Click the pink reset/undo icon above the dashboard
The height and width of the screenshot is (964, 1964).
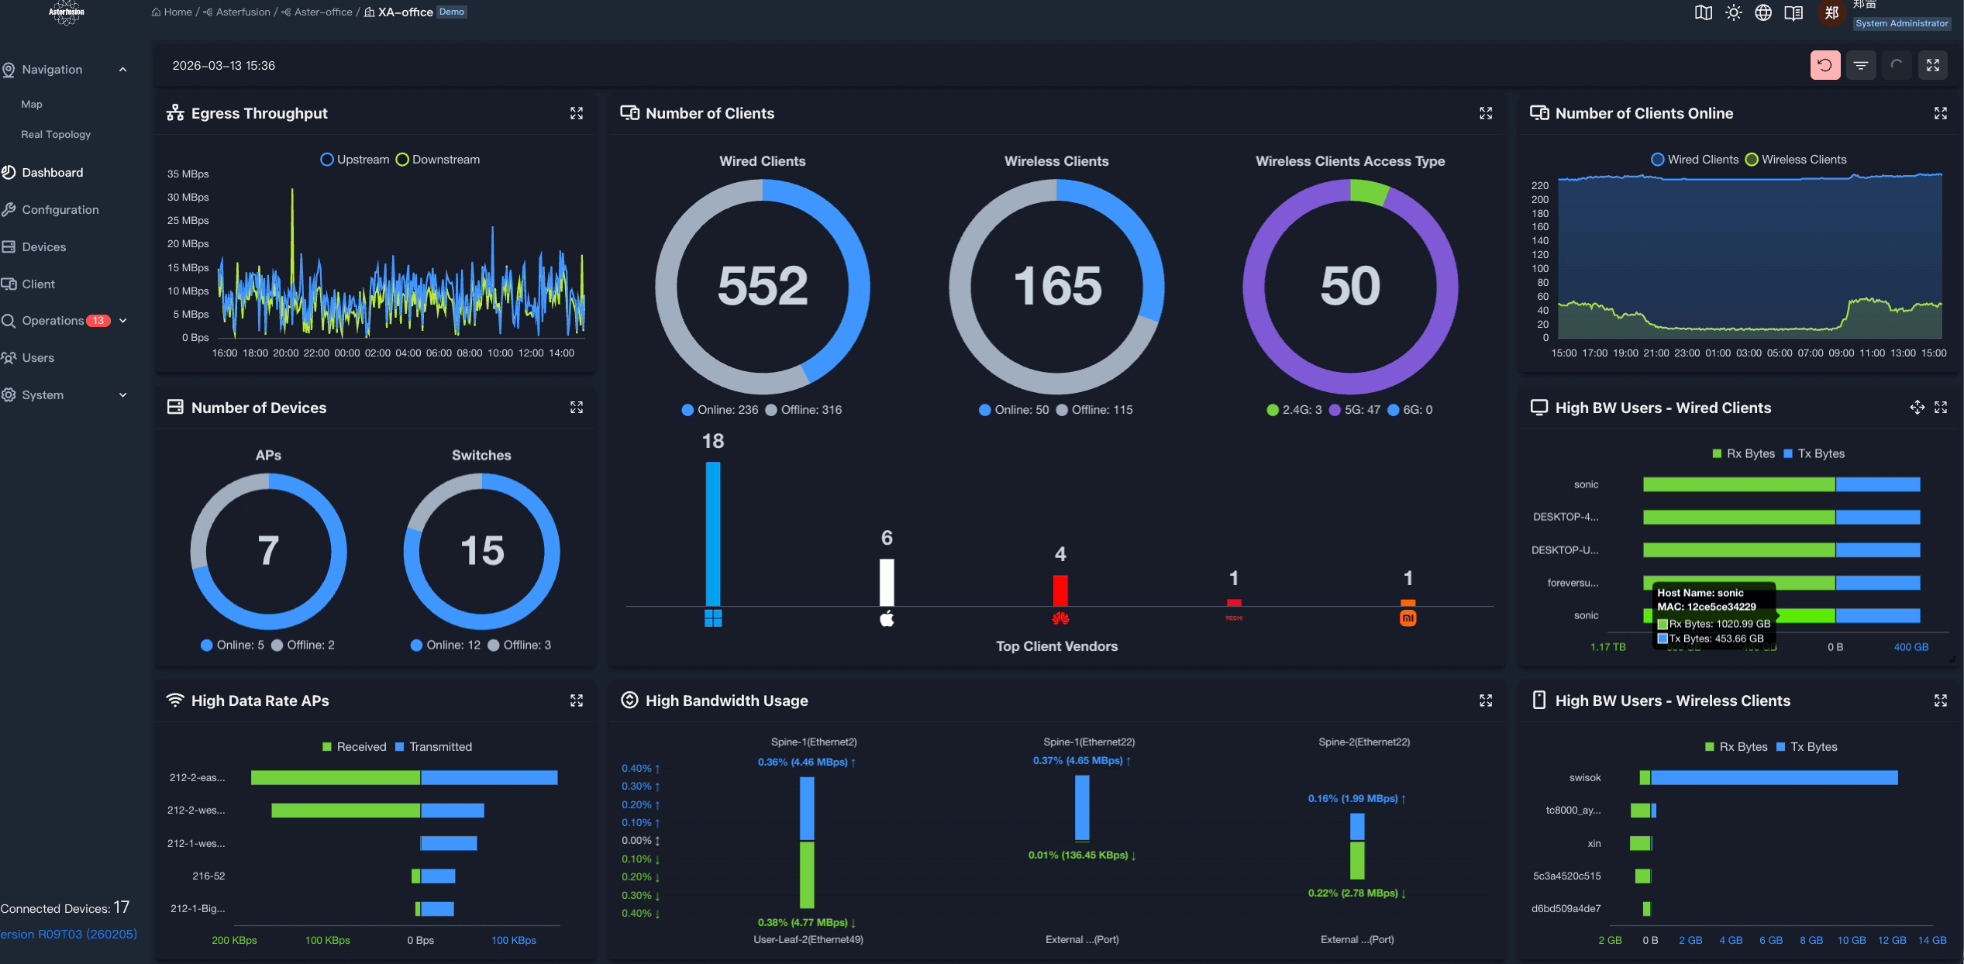coord(1825,65)
